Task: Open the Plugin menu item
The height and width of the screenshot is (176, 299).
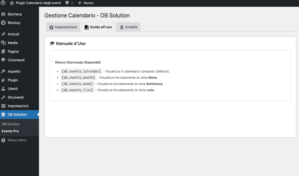Action: [x=13, y=80]
